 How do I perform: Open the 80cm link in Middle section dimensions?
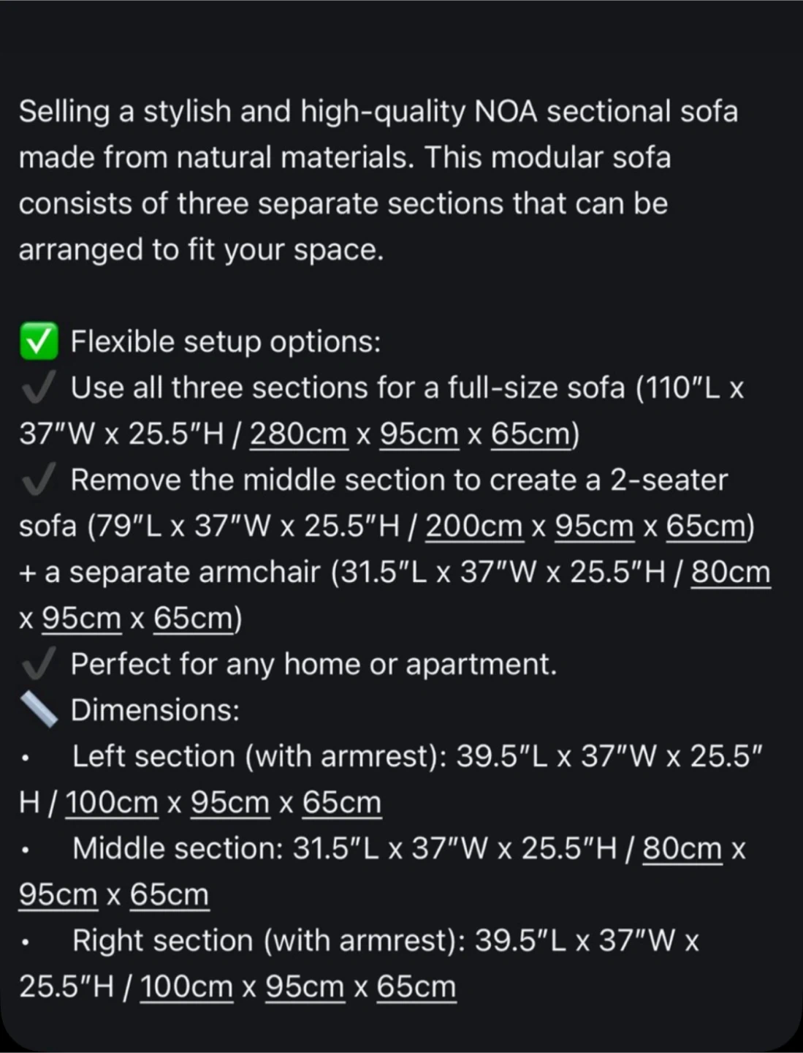pos(682,849)
